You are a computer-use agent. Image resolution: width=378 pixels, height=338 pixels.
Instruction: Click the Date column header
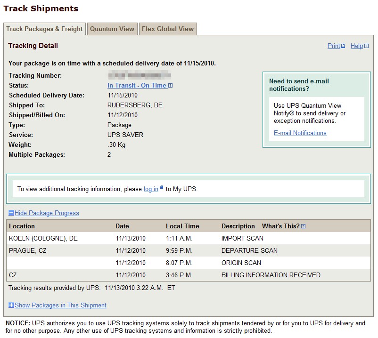click(122, 226)
